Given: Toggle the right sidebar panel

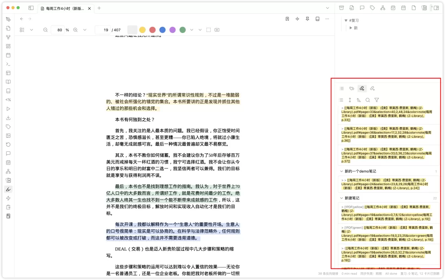Looking at the screenshot, I should coord(436,8).
